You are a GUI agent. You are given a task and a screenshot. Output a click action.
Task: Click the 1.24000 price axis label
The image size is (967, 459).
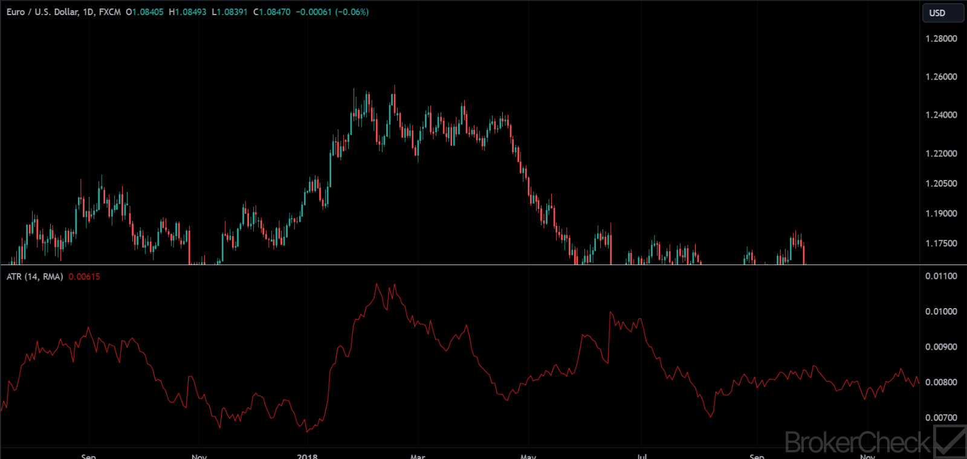click(941, 115)
